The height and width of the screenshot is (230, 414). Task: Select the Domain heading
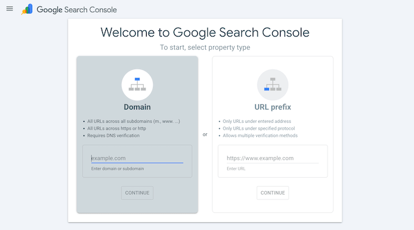(x=138, y=107)
